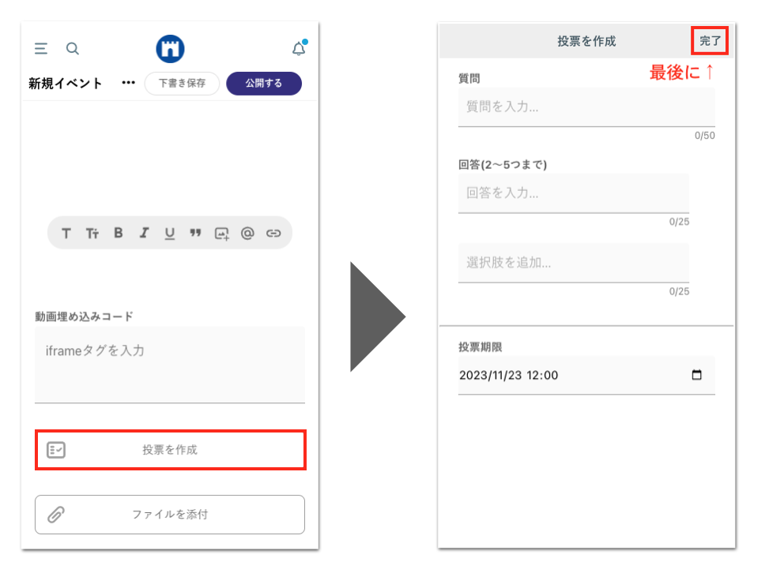Open the hamburger menu

[41, 48]
